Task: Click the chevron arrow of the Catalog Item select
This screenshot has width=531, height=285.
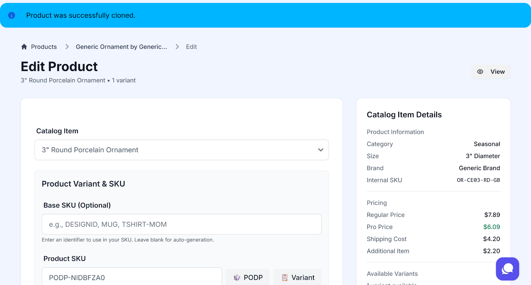Action: (320, 150)
